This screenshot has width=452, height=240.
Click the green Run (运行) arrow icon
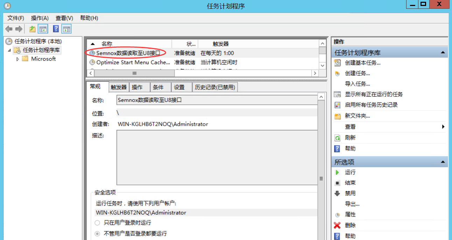(x=337, y=172)
